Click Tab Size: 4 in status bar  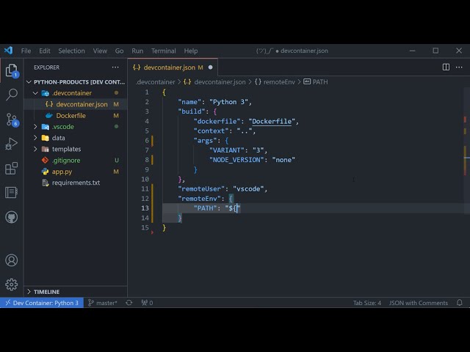point(367,303)
